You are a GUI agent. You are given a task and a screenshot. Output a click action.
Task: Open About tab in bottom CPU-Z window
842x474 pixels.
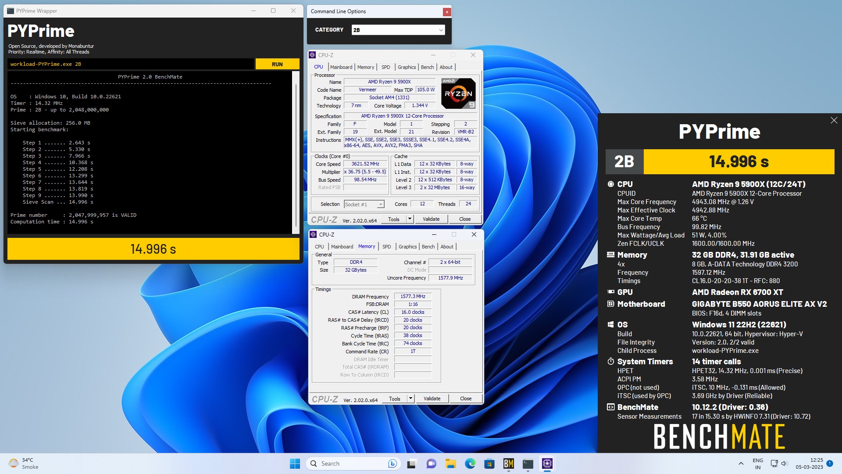click(x=447, y=247)
